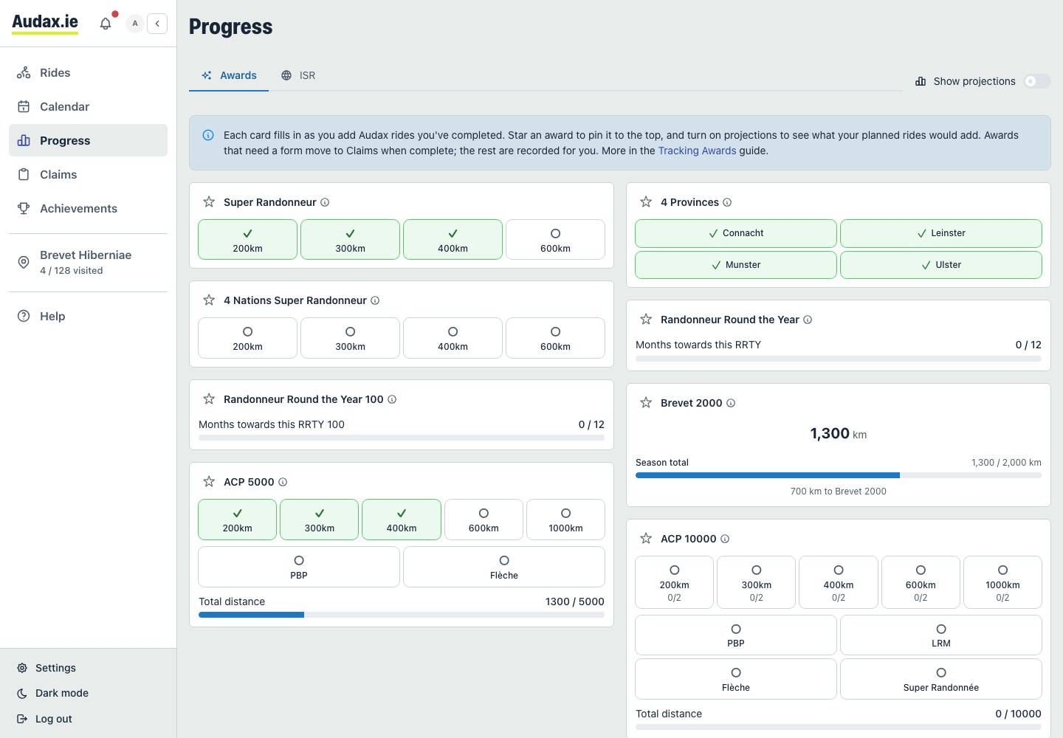Click the ACP 5000 total distance progress bar
1063x738 pixels.
[x=402, y=615]
